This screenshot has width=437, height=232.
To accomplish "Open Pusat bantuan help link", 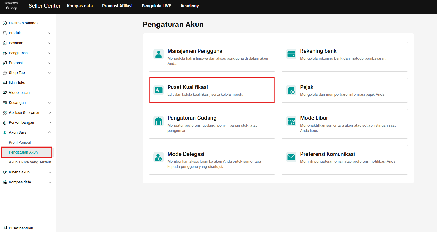I will point(21,228).
